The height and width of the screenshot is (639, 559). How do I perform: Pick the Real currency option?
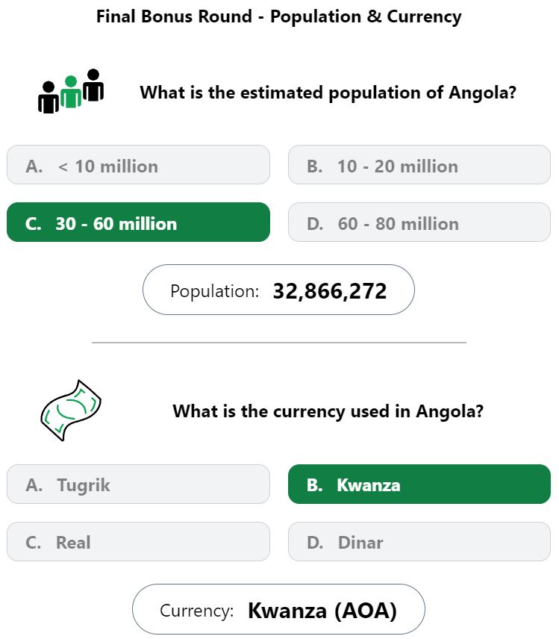pyautogui.click(x=138, y=542)
